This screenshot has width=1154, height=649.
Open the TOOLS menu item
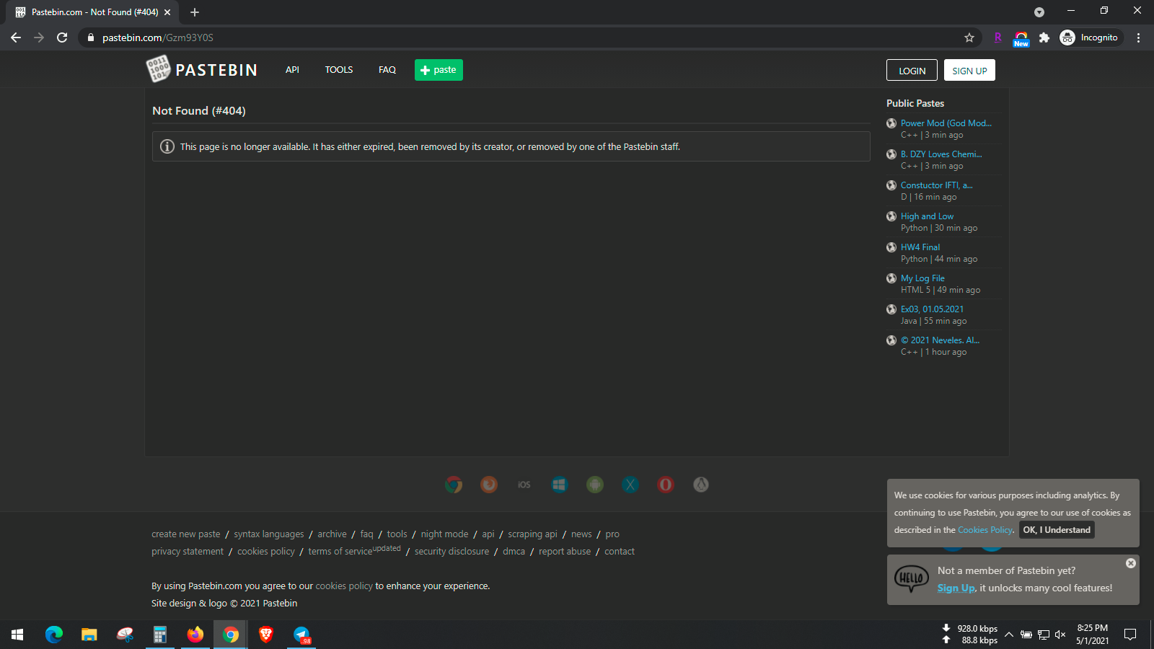(x=339, y=70)
